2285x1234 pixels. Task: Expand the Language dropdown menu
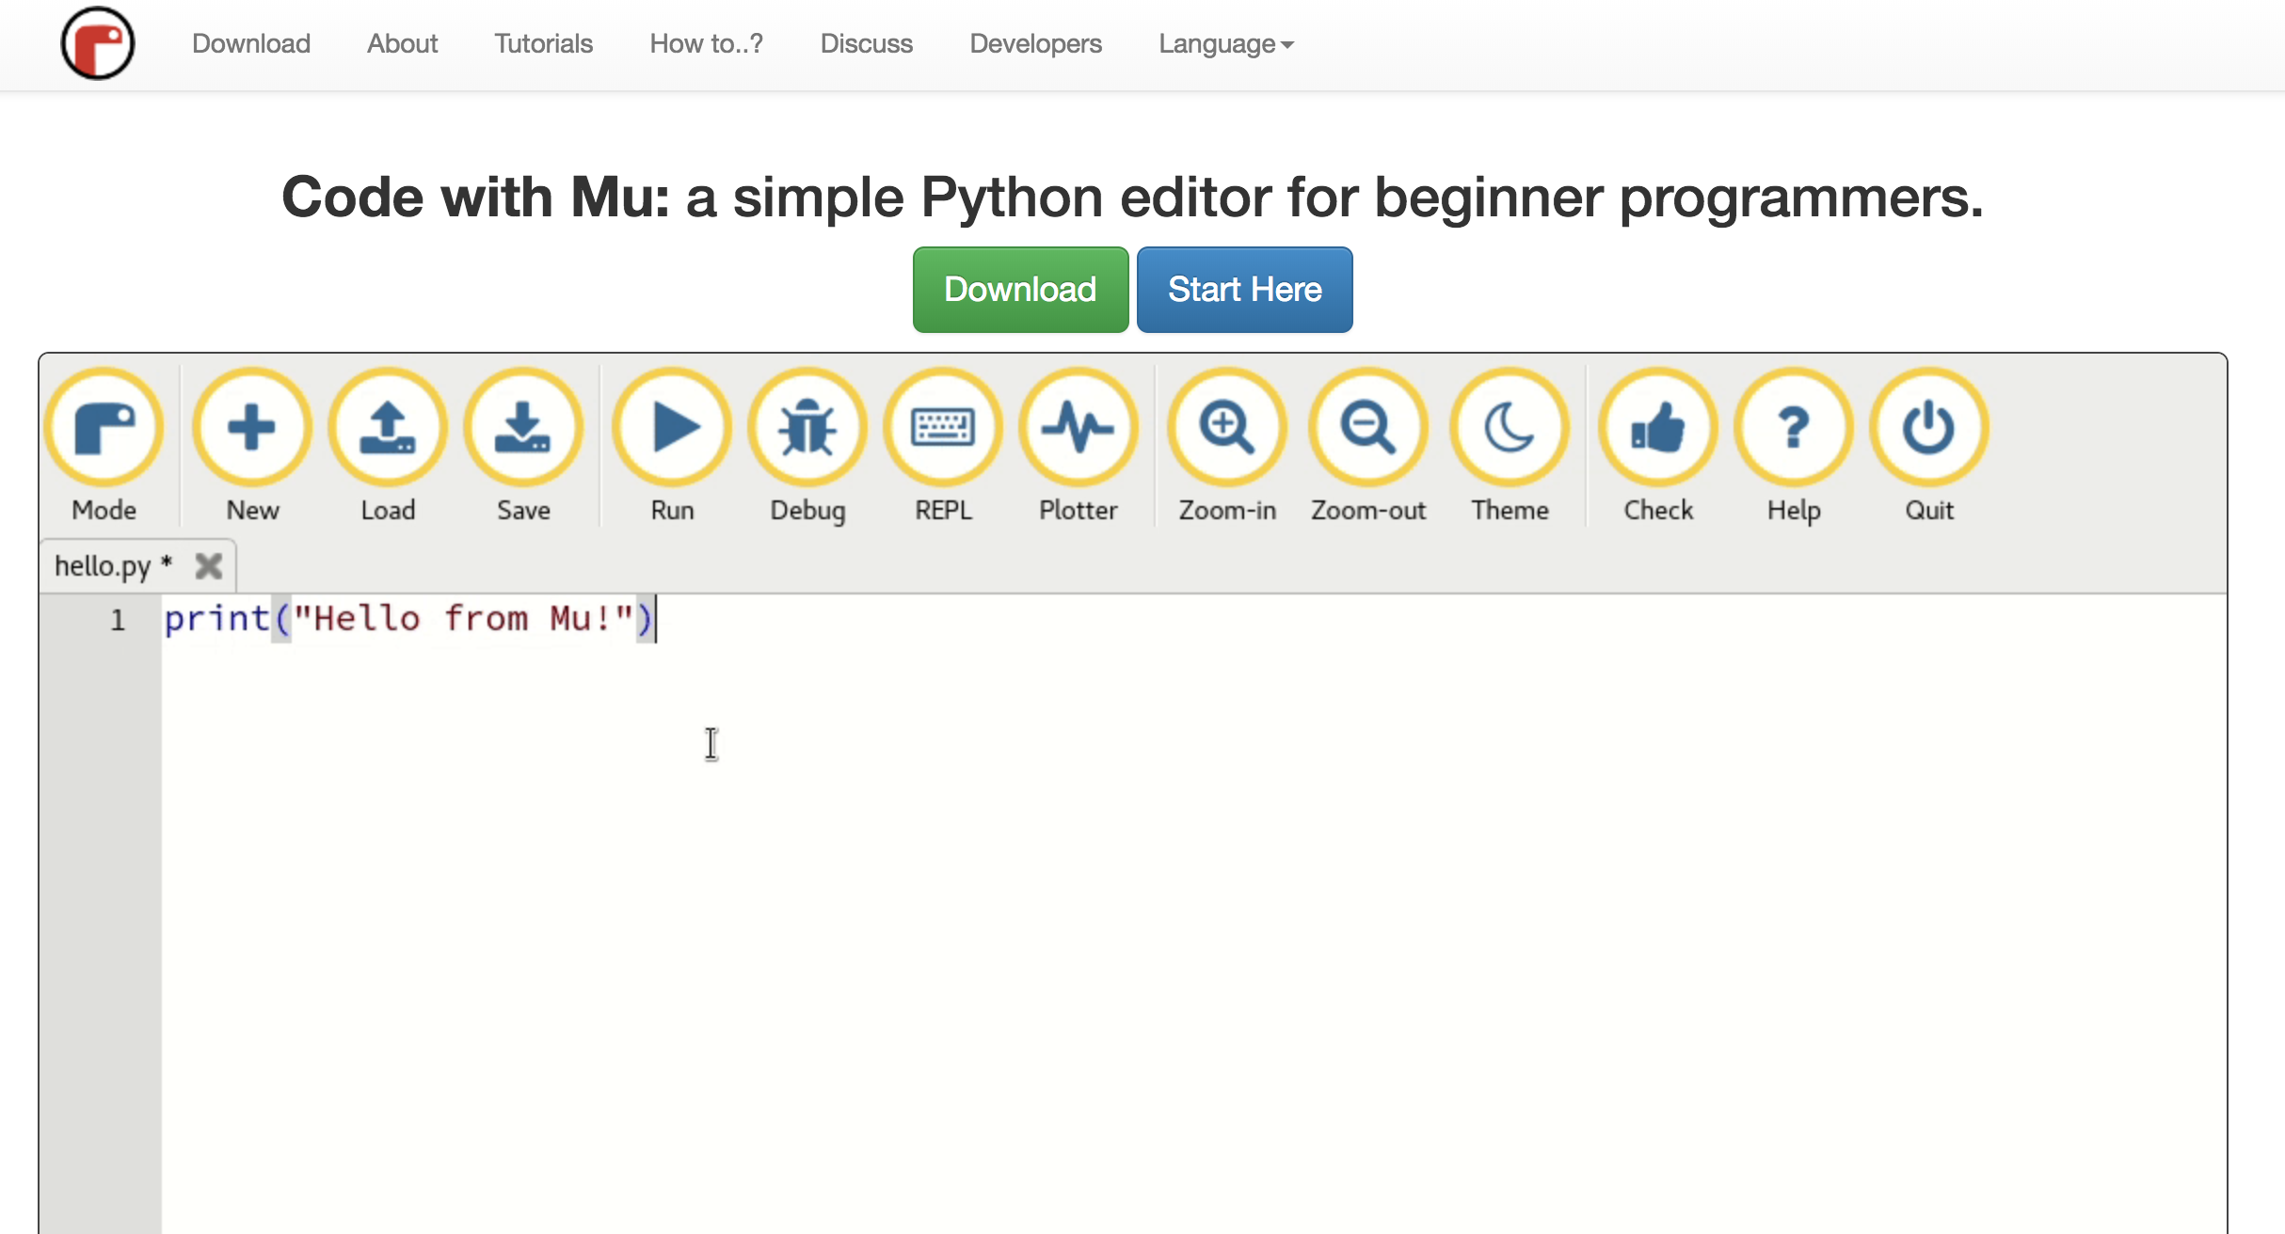coord(1226,43)
